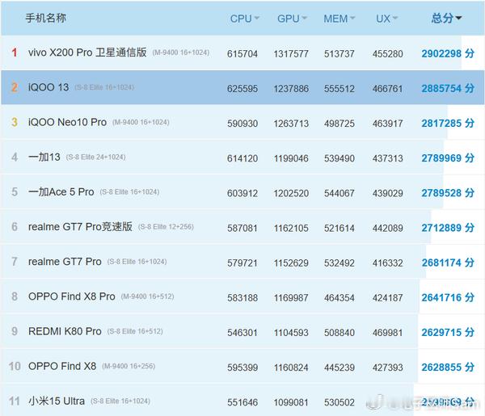Screen dimensions: 485x416
Task: Click total score 2789969 分
Action: (448, 158)
